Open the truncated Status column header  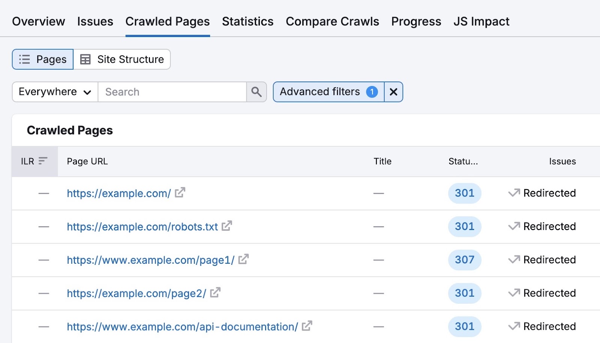pyautogui.click(x=463, y=161)
